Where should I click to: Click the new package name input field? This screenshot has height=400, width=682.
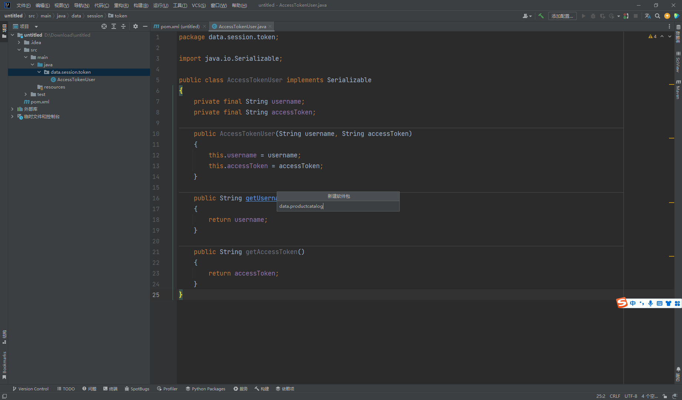coord(338,206)
